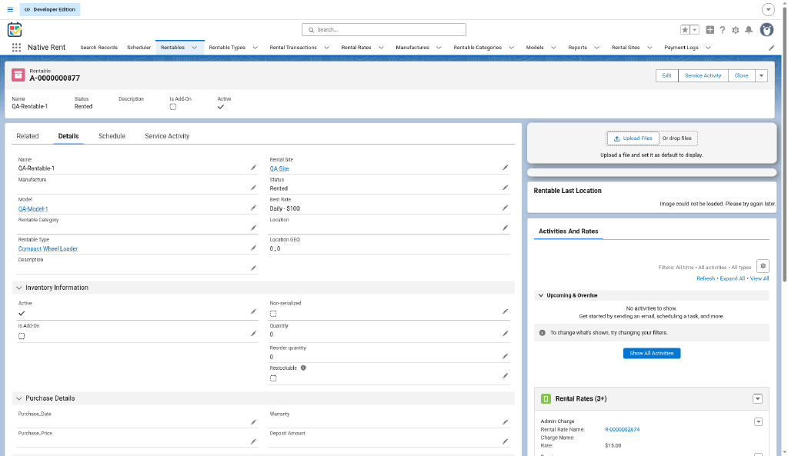Click the Native Rent app logo
Viewport: 788px width, 456px height.
pos(15,30)
